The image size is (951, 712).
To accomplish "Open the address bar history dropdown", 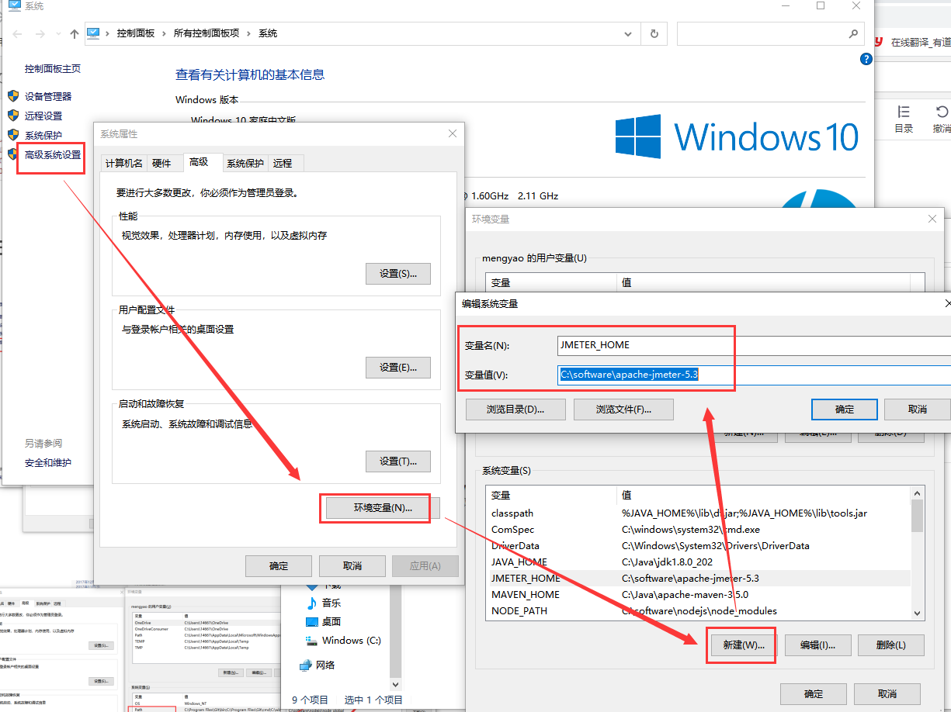I will pos(629,34).
